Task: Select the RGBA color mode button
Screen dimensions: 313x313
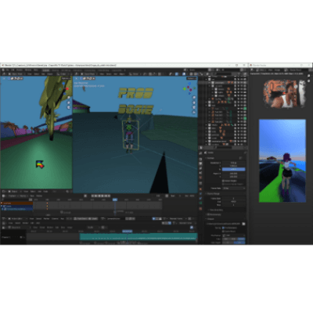Action: (x=241, y=239)
